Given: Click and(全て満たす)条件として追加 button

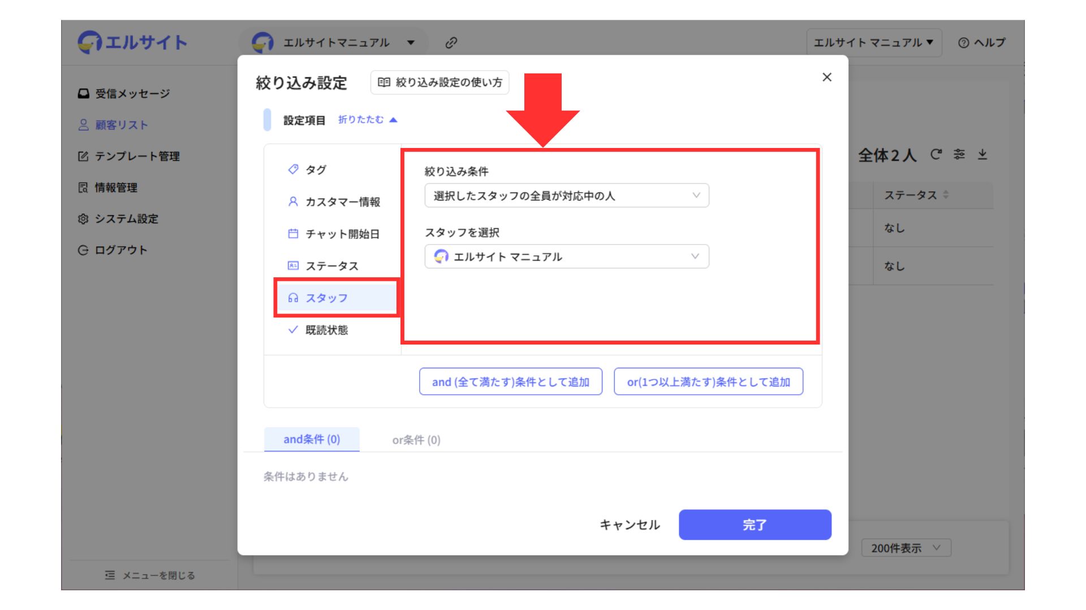Looking at the screenshot, I should pyautogui.click(x=510, y=382).
